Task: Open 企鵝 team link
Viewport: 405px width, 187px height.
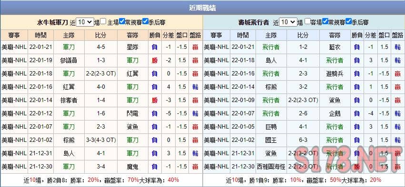Action: (x=335, y=113)
